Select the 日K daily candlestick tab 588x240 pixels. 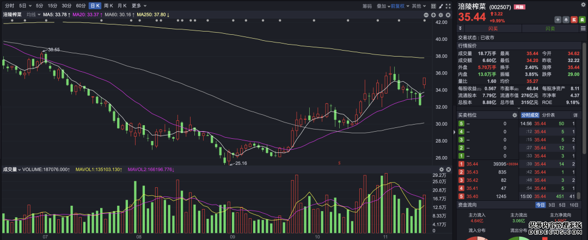(x=95, y=5)
